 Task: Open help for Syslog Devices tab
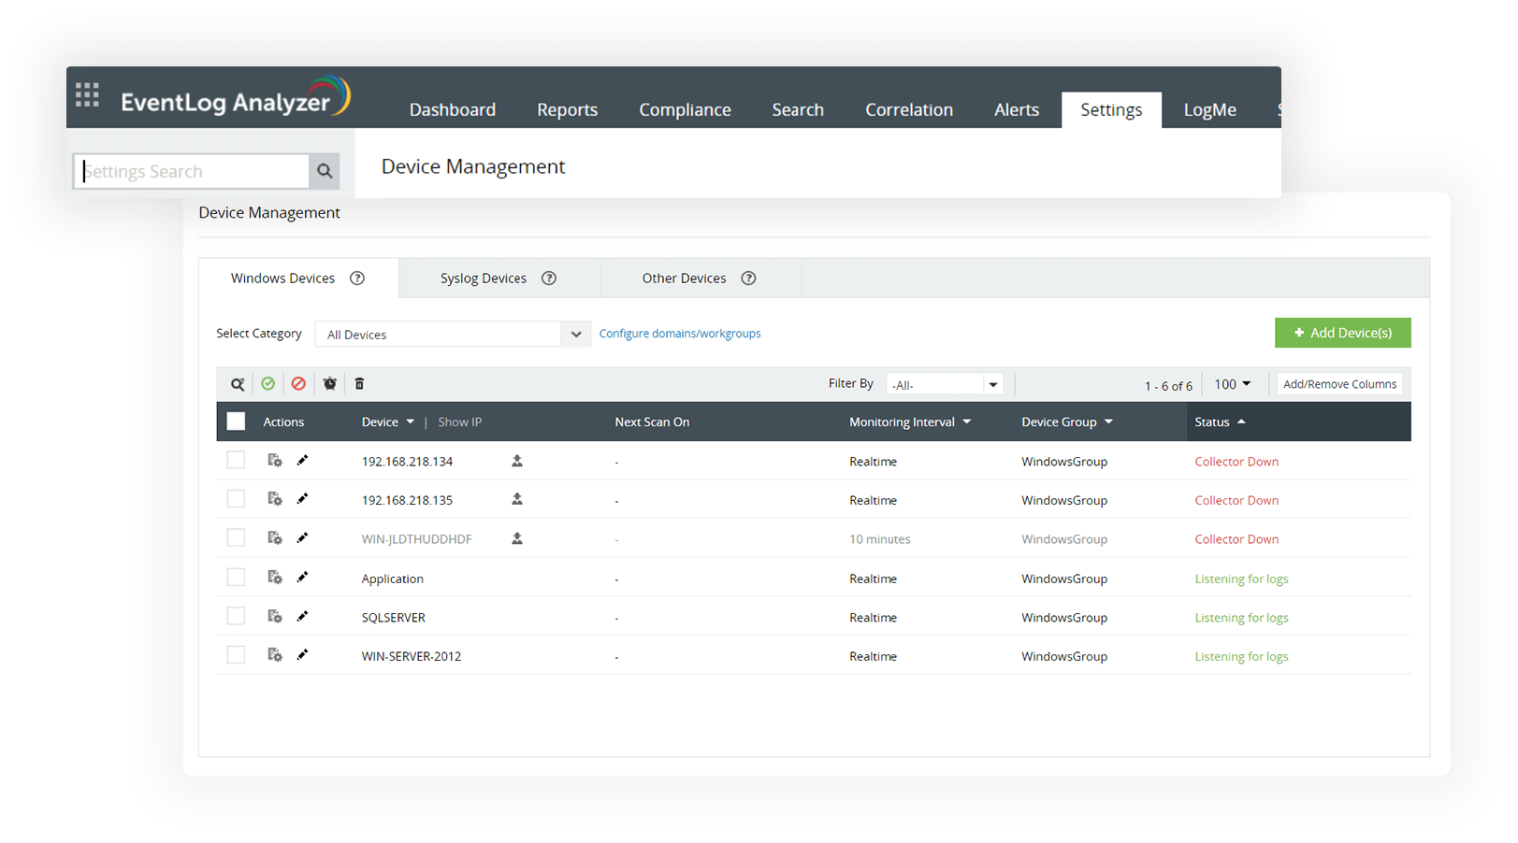tap(549, 279)
